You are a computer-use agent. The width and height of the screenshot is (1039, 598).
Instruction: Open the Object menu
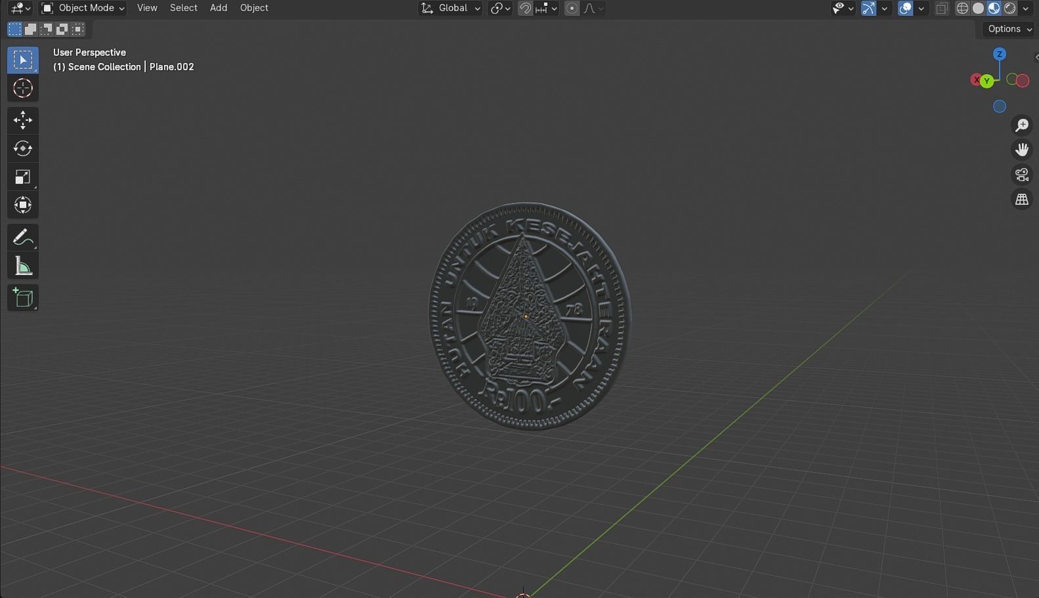point(254,8)
